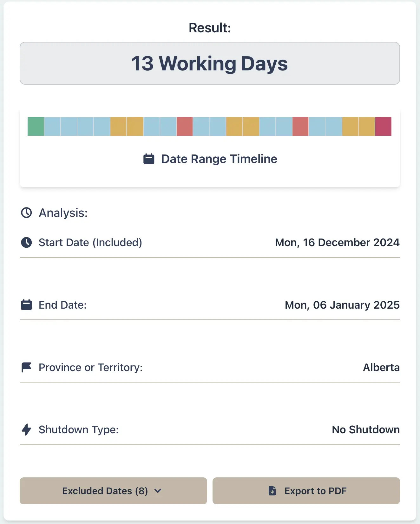420x524 pixels.
Task: Click the No Shutdown value
Action: pyautogui.click(x=365, y=429)
